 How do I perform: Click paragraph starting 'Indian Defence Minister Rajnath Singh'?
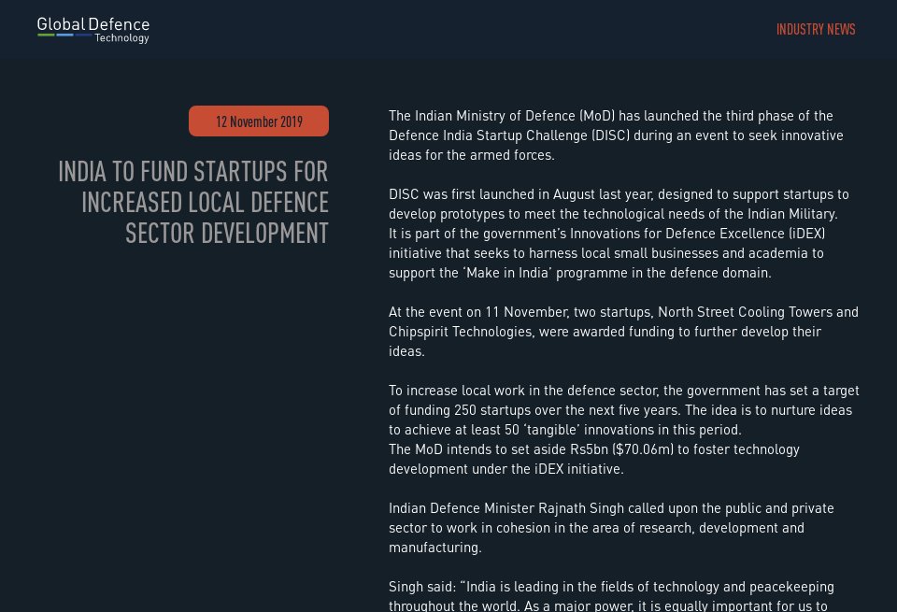pos(611,528)
